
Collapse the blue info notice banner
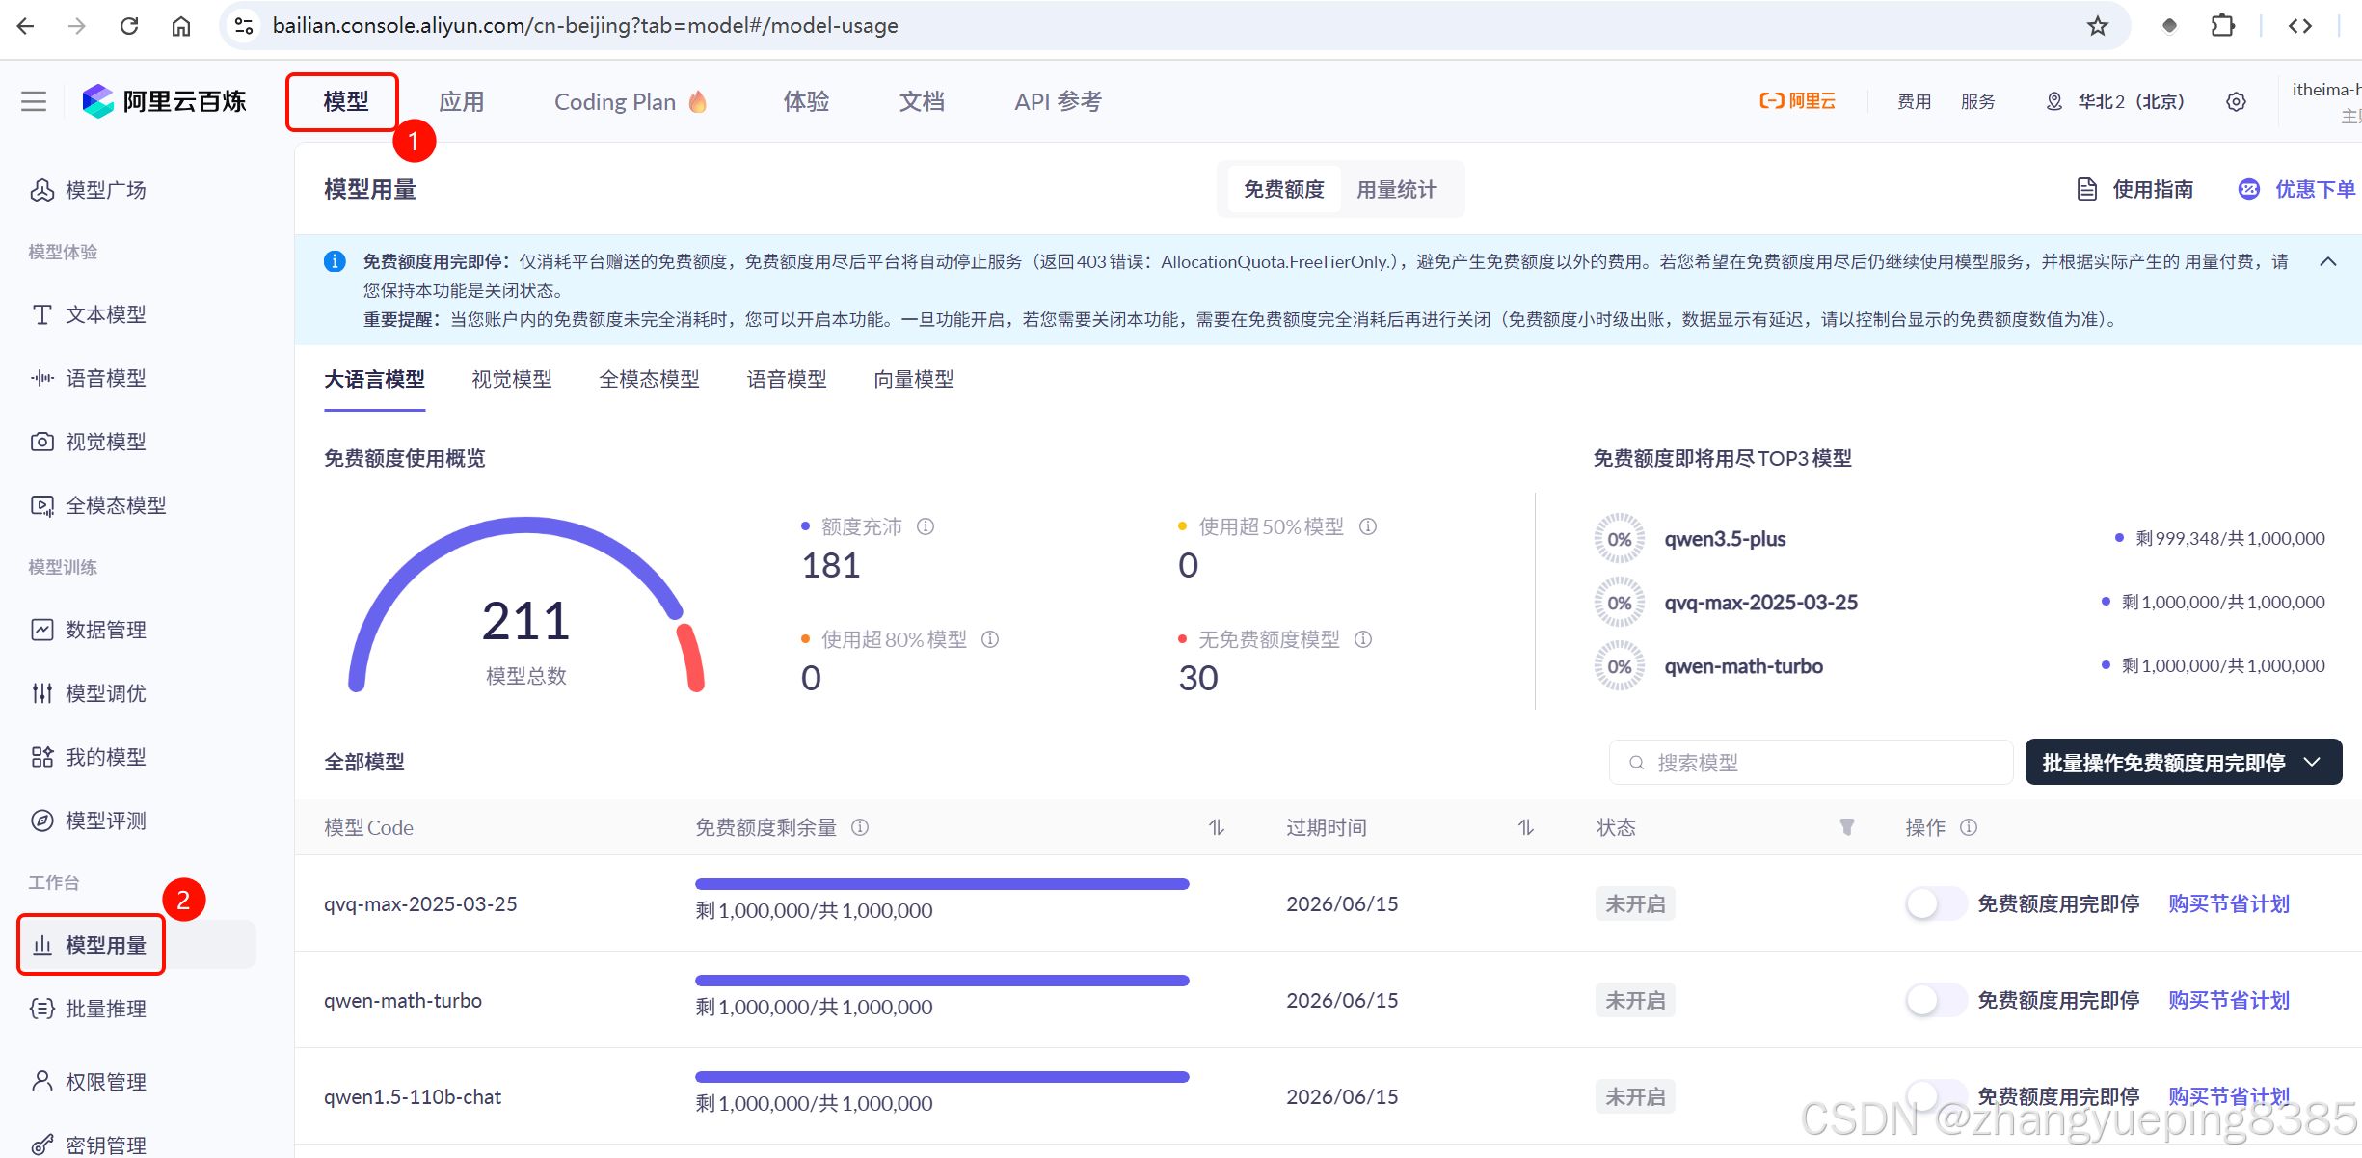(2327, 261)
